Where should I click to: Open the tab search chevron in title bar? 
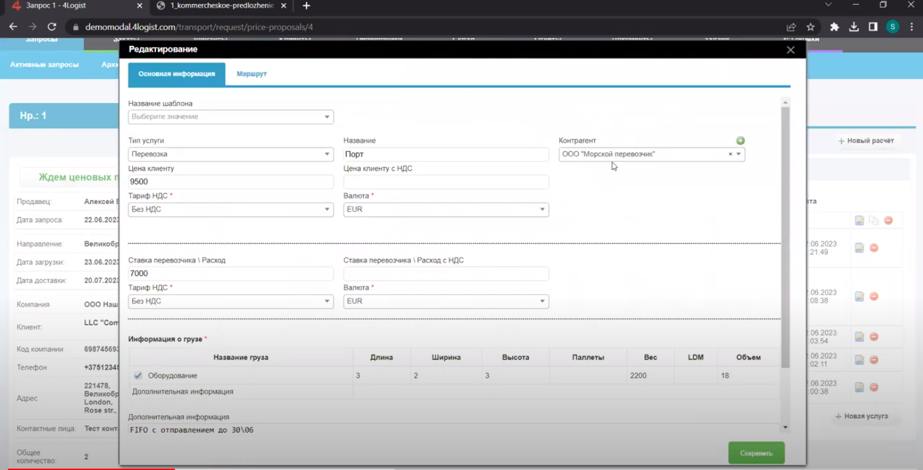point(828,5)
